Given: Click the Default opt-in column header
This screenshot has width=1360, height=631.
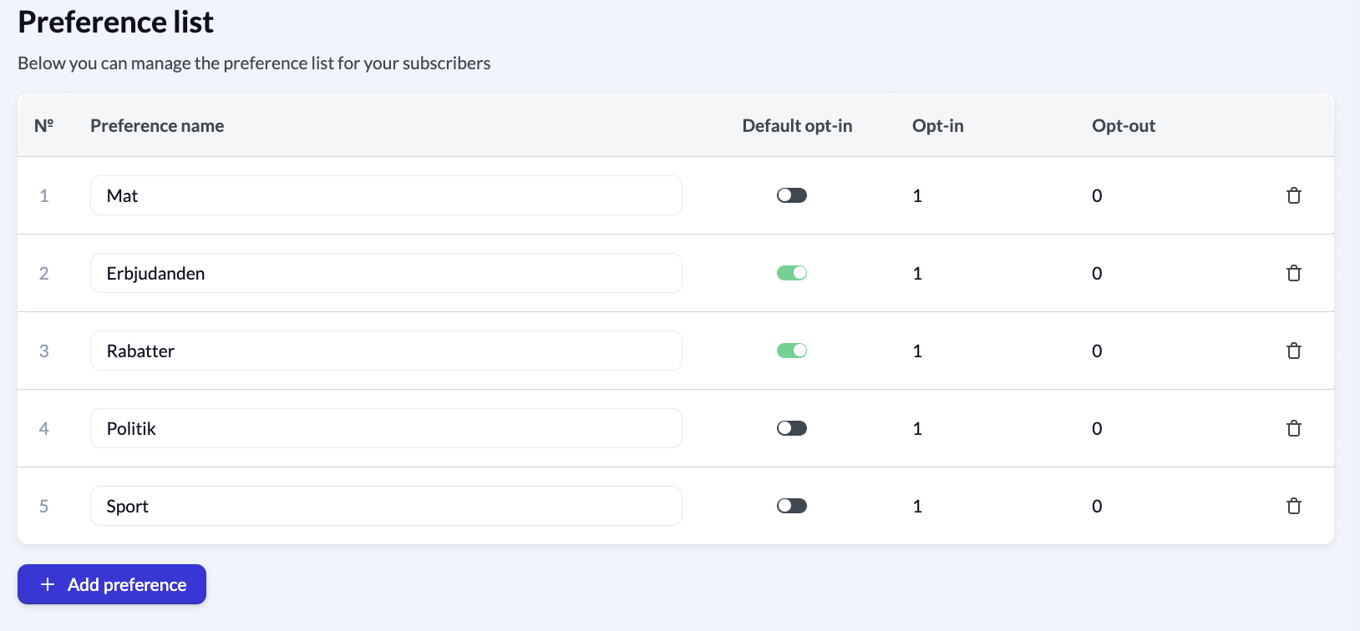Looking at the screenshot, I should [797, 126].
